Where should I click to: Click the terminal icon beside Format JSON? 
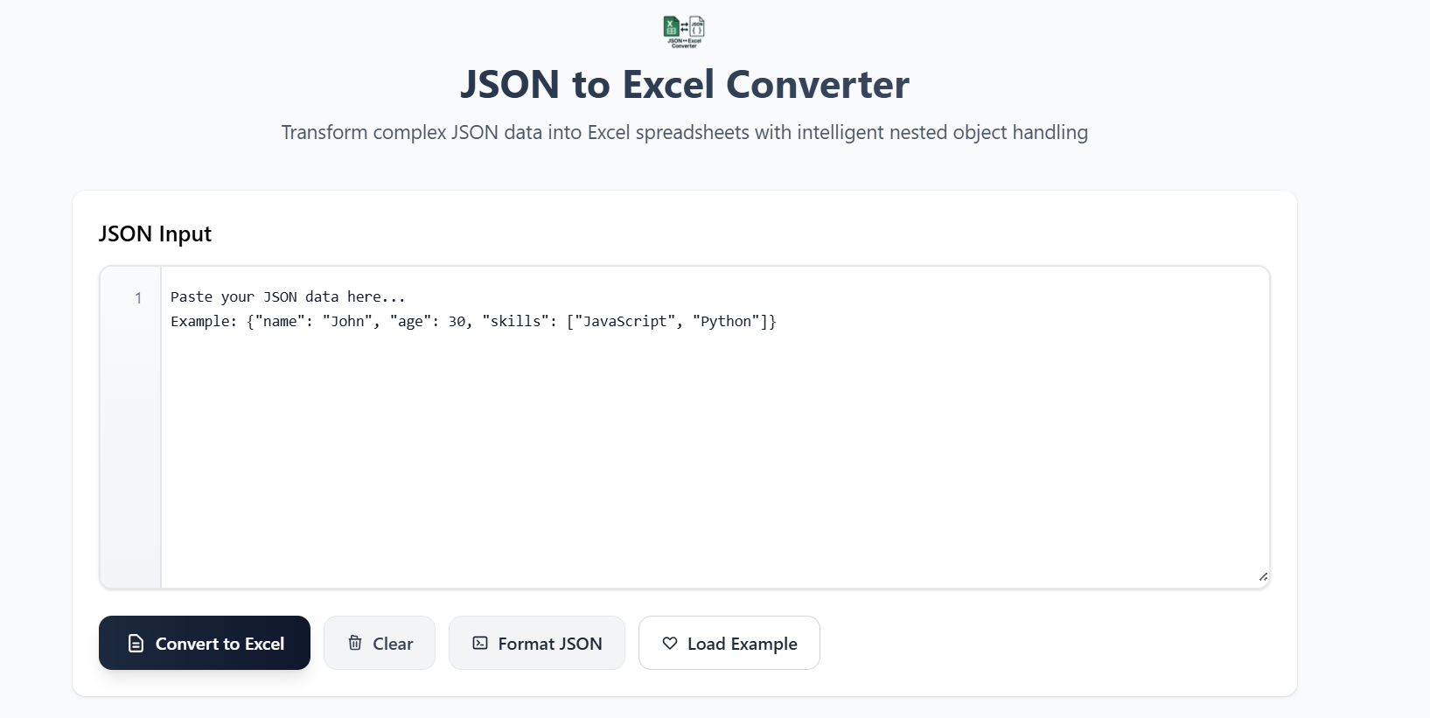point(480,643)
